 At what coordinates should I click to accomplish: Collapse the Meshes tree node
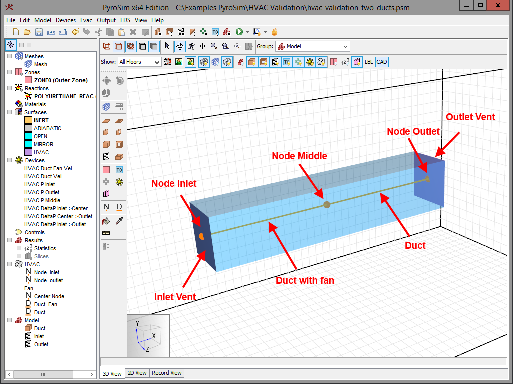coord(10,56)
